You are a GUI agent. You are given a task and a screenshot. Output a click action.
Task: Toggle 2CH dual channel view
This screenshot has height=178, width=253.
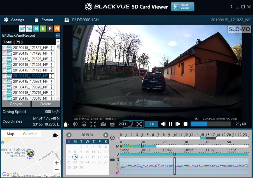(122, 124)
